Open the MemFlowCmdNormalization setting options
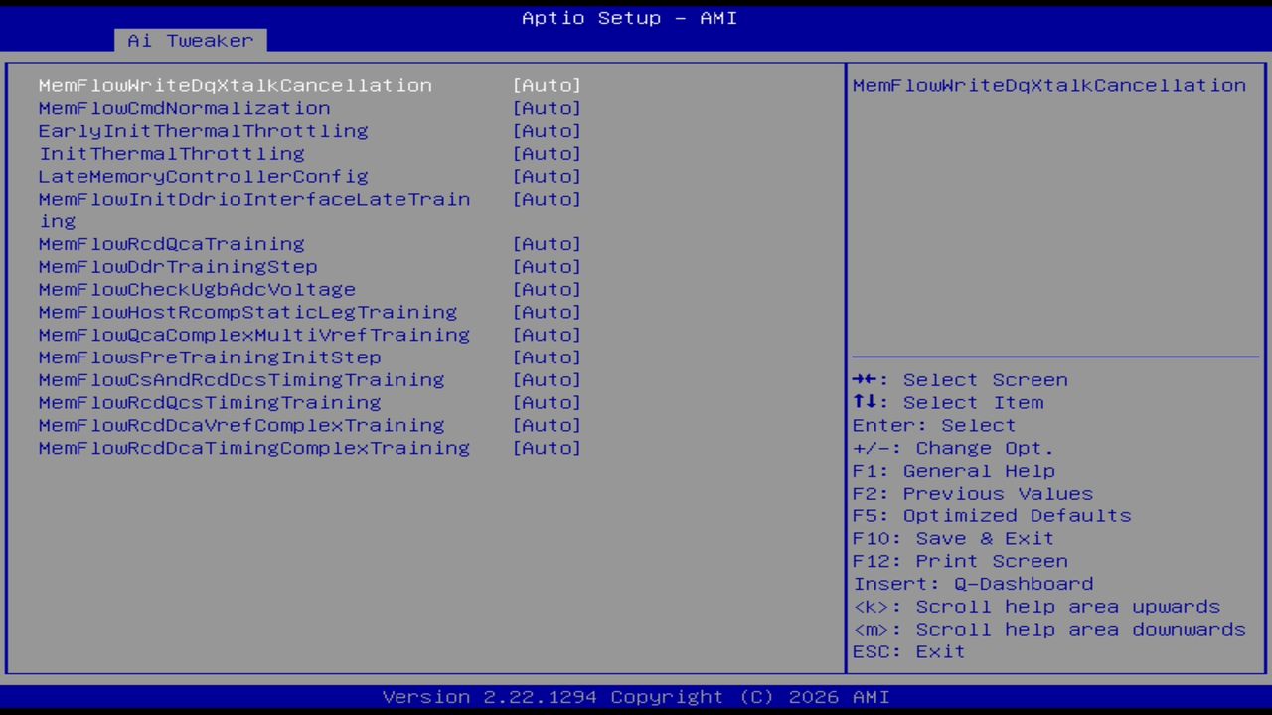The height and width of the screenshot is (715, 1272). tap(547, 108)
